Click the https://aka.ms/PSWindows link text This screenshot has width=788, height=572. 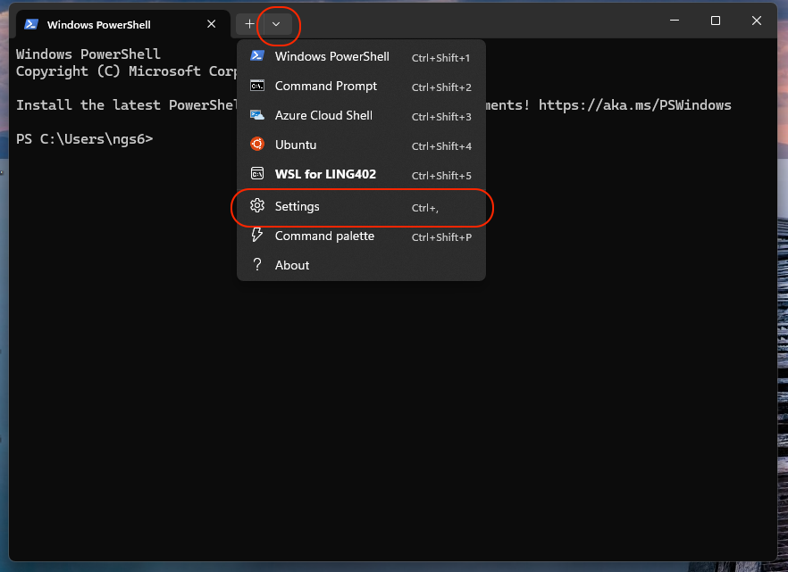pyautogui.click(x=634, y=105)
